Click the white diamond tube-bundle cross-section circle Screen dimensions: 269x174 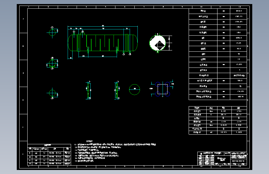[158, 43]
